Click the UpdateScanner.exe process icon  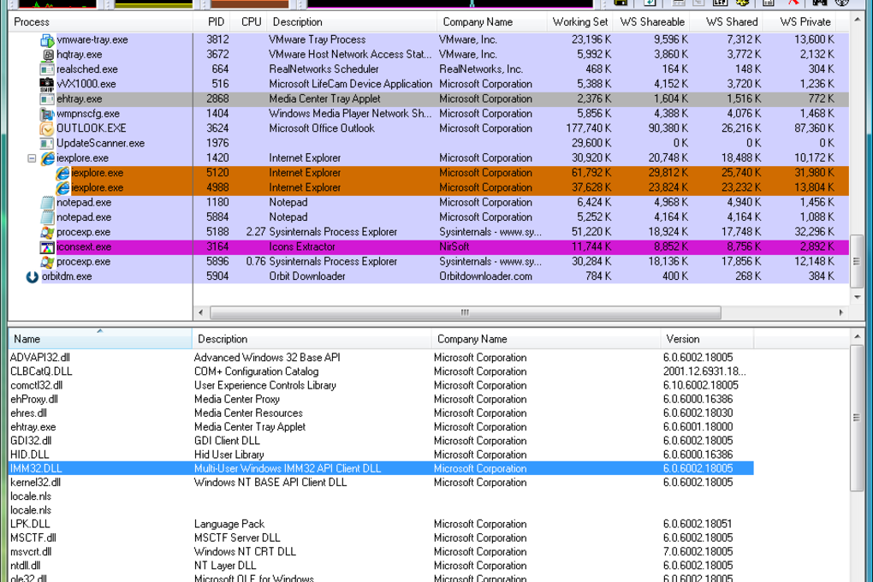(47, 143)
